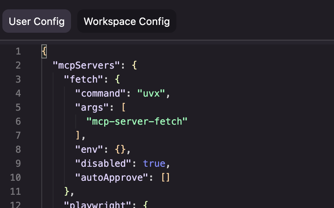This screenshot has height=208, width=334.
Task: Click the opening brace on line 1
Action: pos(44,51)
